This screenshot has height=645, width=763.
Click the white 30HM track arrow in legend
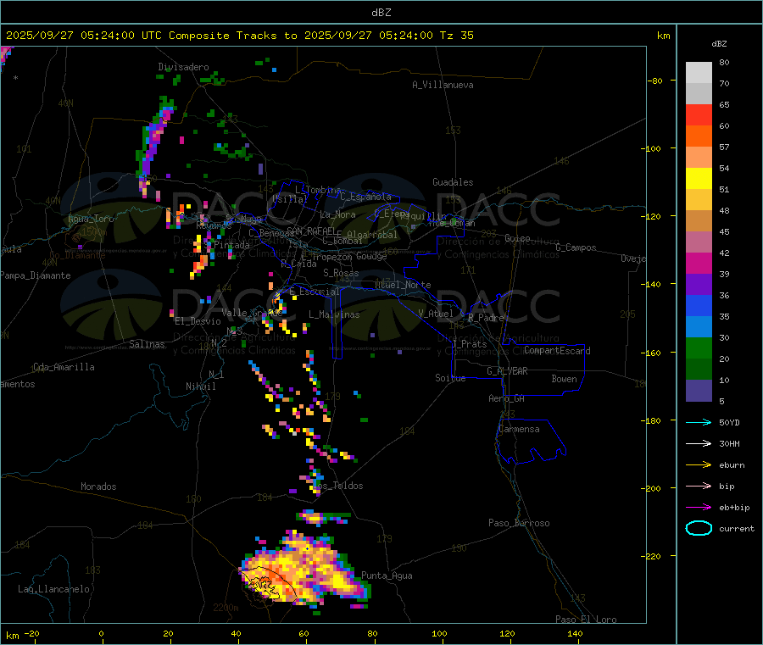699,443
